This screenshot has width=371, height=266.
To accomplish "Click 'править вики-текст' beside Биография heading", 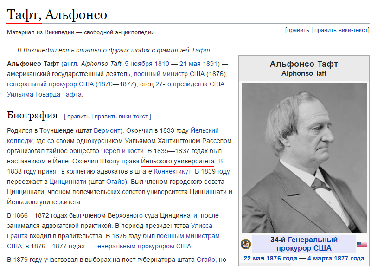I will click(121, 117).
